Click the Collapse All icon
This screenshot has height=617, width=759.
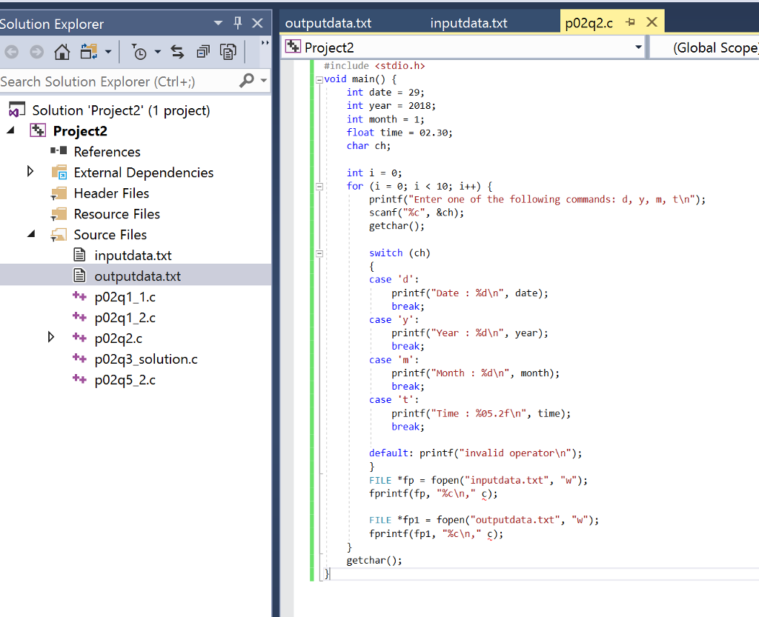(202, 53)
